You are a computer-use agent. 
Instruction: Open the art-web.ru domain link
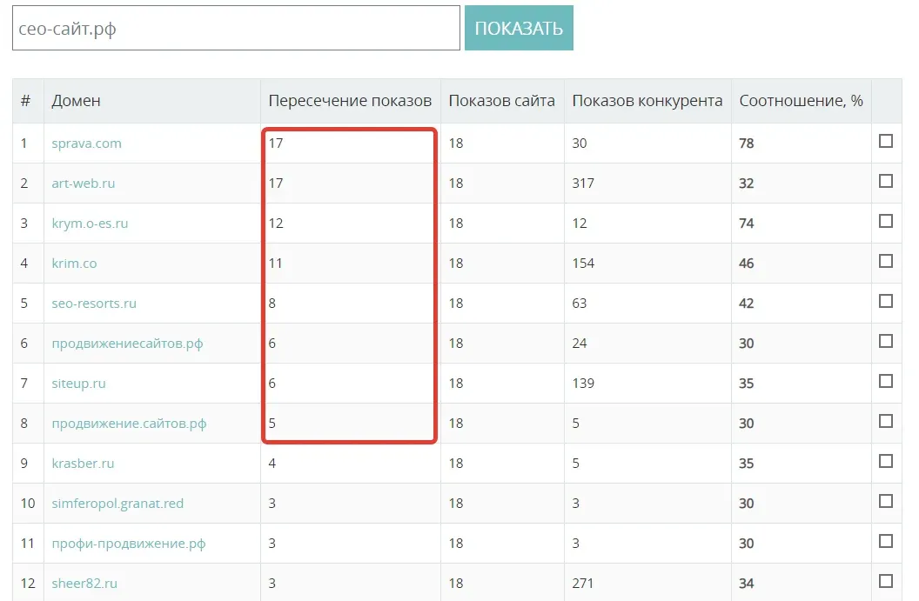[x=84, y=184]
